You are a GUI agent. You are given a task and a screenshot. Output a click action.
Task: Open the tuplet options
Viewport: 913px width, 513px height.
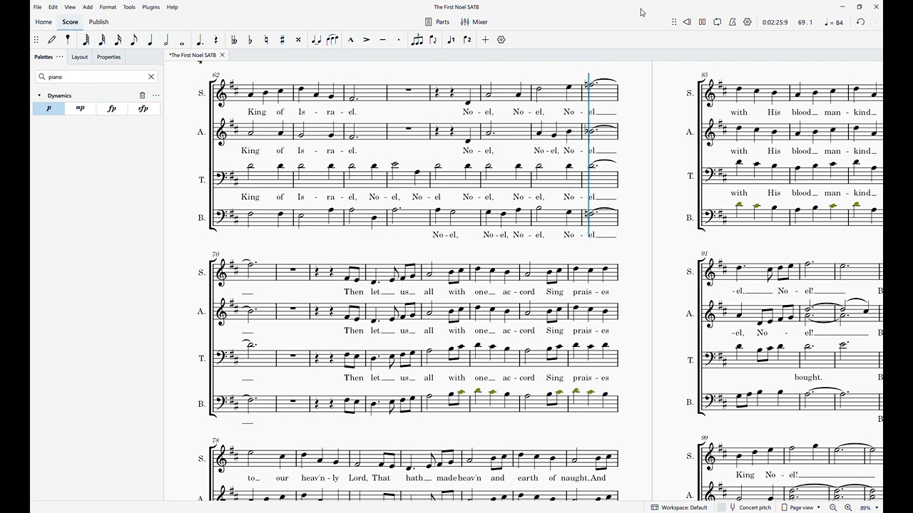tap(417, 40)
